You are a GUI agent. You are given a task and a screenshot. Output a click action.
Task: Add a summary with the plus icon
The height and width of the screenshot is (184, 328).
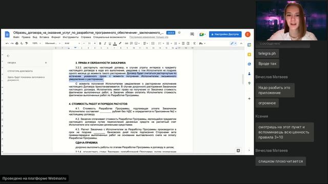46,62
